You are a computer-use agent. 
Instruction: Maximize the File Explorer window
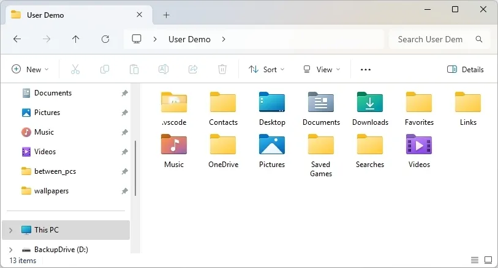455,9
